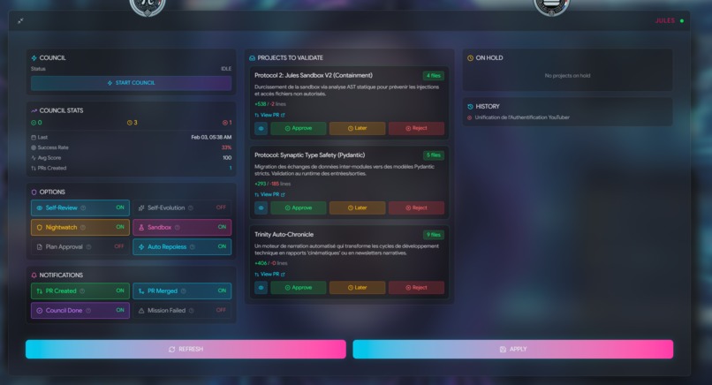This screenshot has width=712, height=385.
Task: Click the green approved count 0
Action: click(36, 123)
